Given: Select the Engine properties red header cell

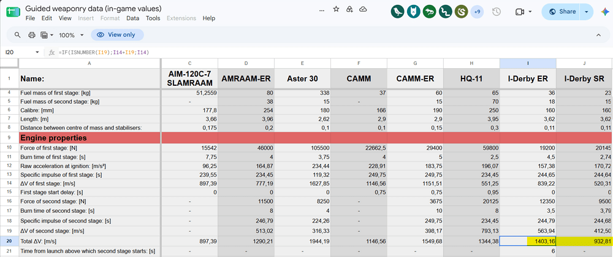Looking at the screenshot, I should tap(89, 137).
